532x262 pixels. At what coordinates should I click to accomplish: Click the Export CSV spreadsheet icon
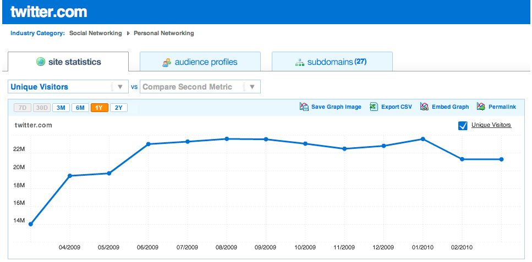374,107
